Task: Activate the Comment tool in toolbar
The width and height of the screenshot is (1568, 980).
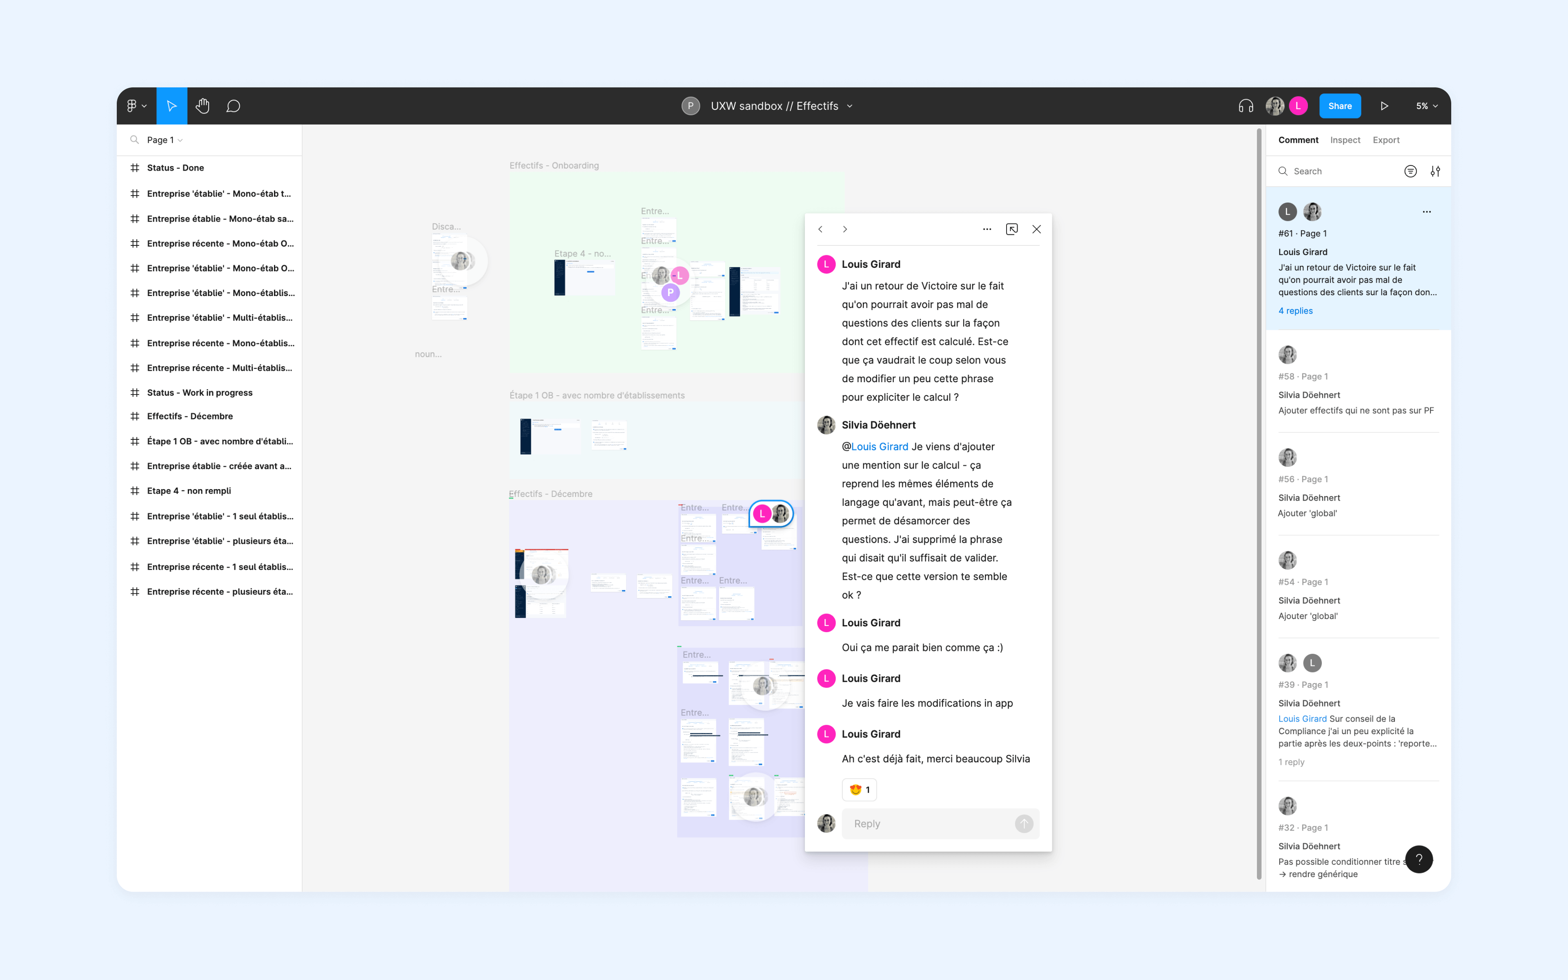Action: click(233, 106)
